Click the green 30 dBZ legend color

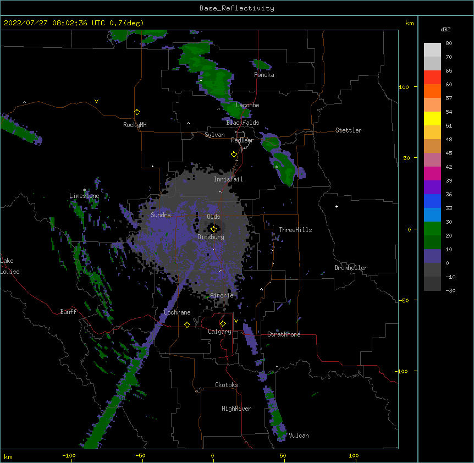click(432, 229)
